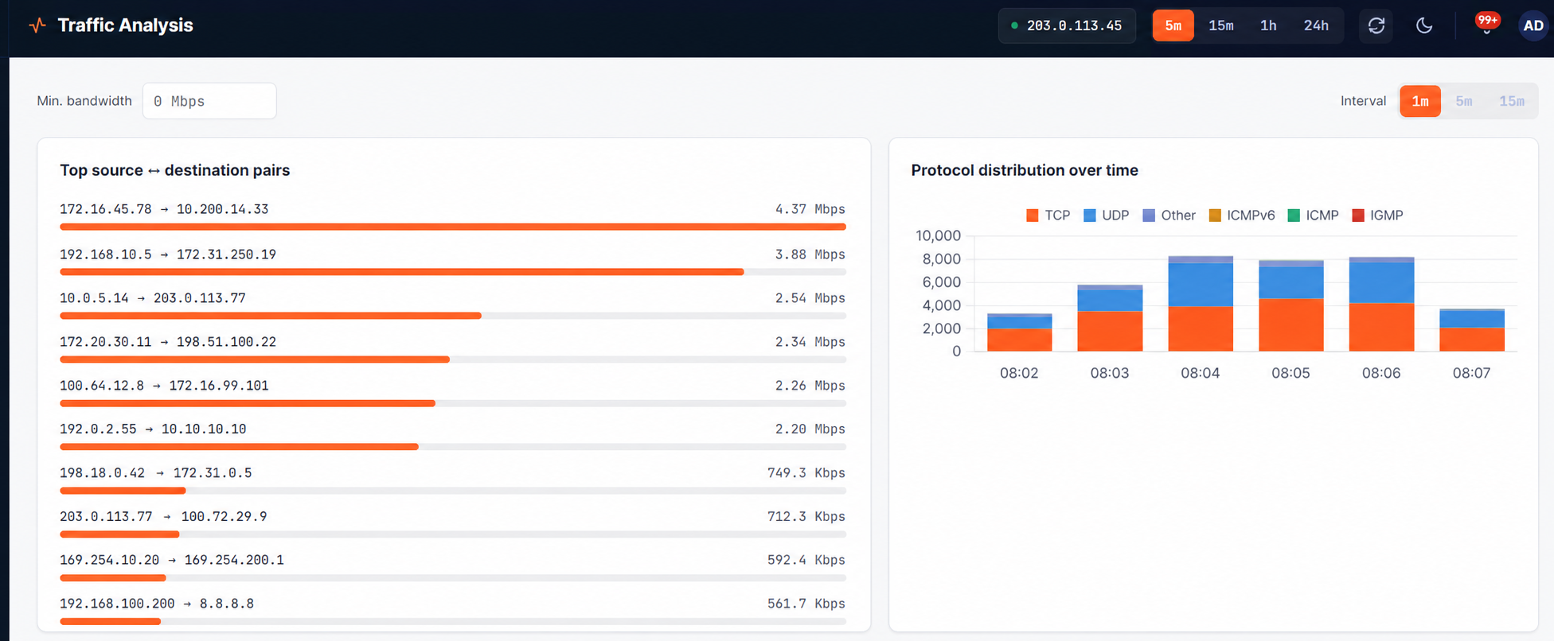1554x641 pixels.
Task: Toggle the ICMP legend item
Action: tap(1314, 216)
